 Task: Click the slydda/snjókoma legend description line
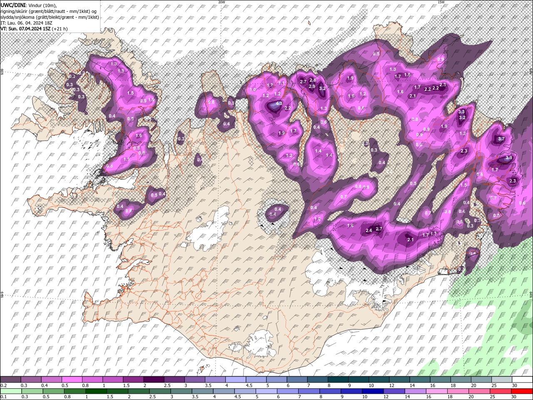pyautogui.click(x=50, y=17)
